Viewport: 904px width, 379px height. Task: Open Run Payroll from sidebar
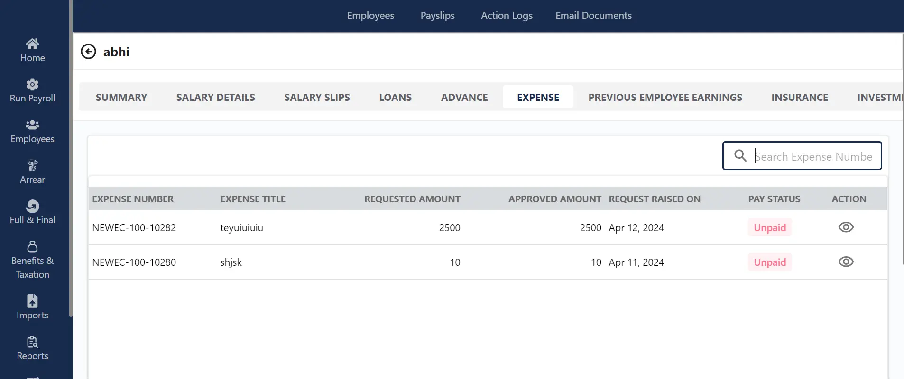tap(32, 91)
